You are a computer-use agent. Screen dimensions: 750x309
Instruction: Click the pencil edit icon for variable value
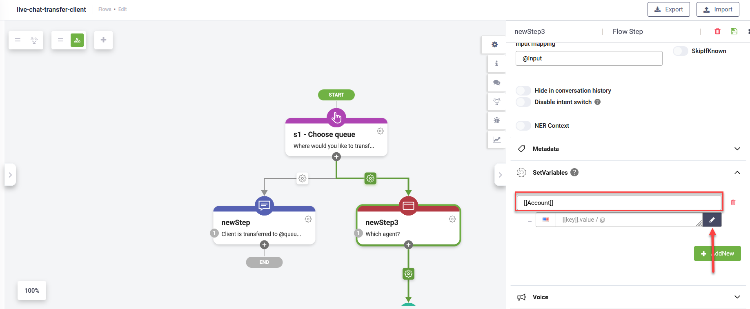coord(712,220)
